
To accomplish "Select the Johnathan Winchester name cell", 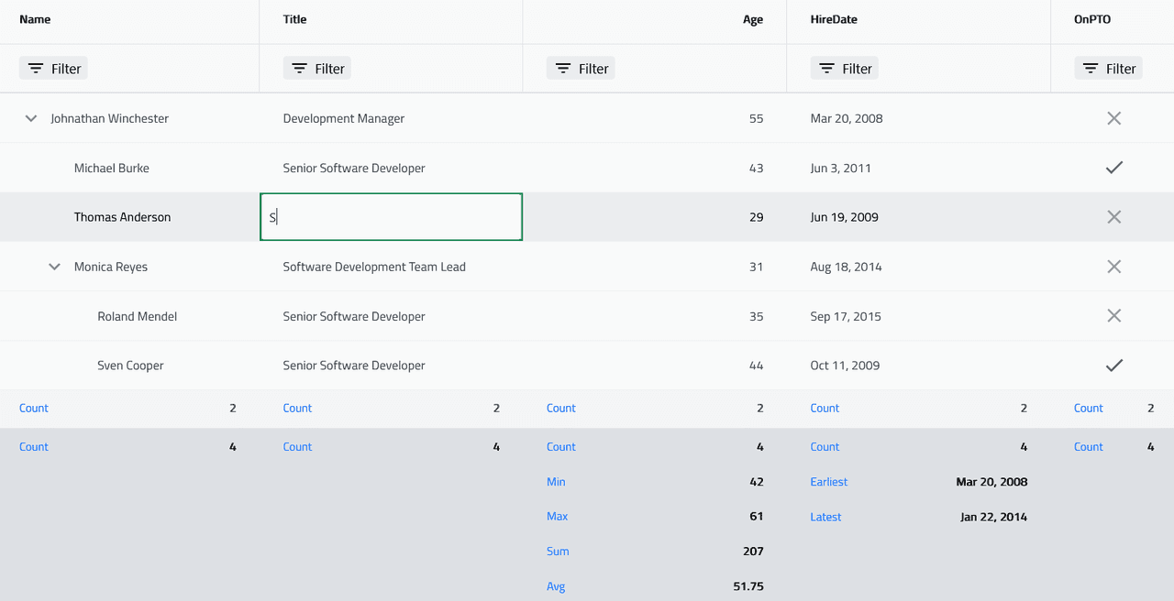I will click(x=129, y=118).
